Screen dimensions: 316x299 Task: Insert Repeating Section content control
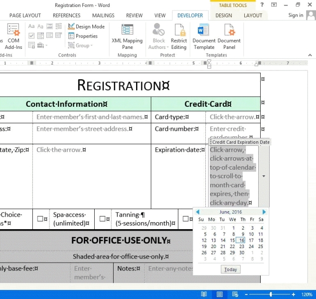(x=31, y=45)
